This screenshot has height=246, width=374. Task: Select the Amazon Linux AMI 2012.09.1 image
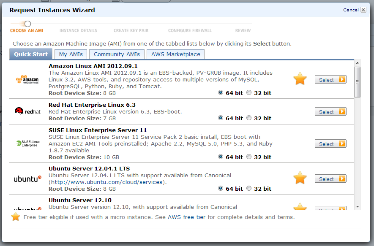(330, 80)
